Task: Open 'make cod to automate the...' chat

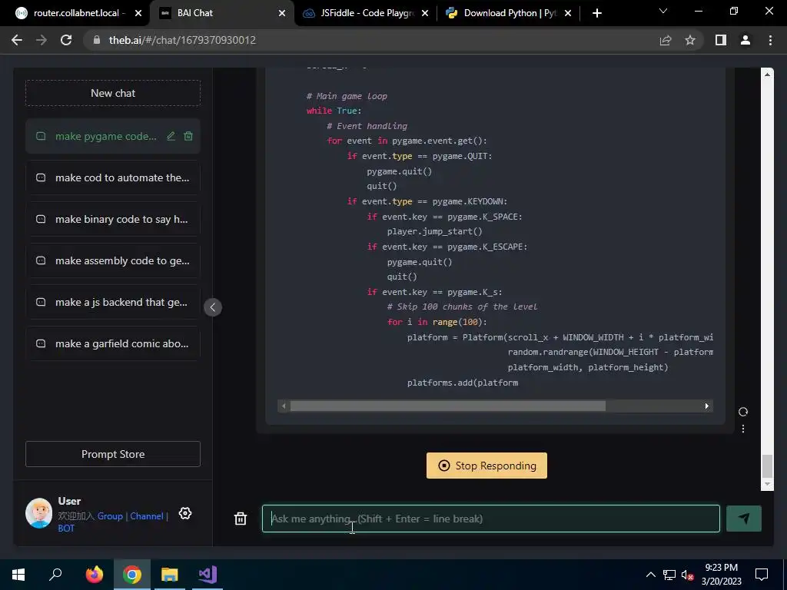Action: tap(113, 177)
